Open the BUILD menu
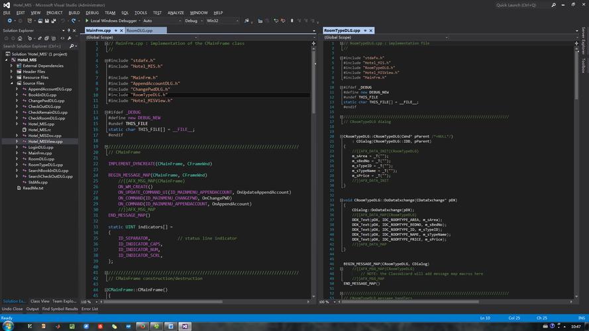The image size is (589, 331). (74, 13)
